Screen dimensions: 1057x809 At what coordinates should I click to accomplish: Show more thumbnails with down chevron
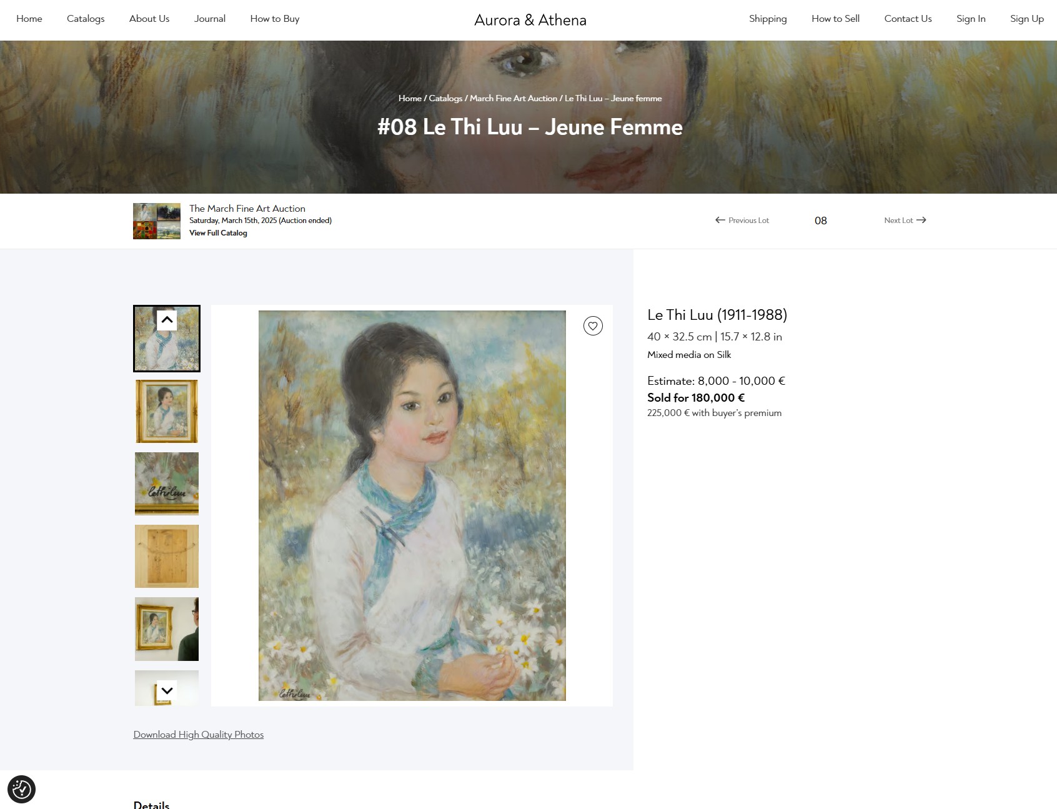point(167,690)
